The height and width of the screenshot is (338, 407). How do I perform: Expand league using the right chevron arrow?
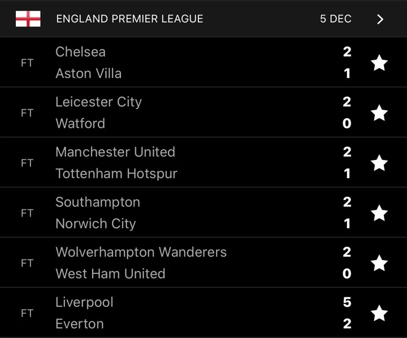point(380,19)
